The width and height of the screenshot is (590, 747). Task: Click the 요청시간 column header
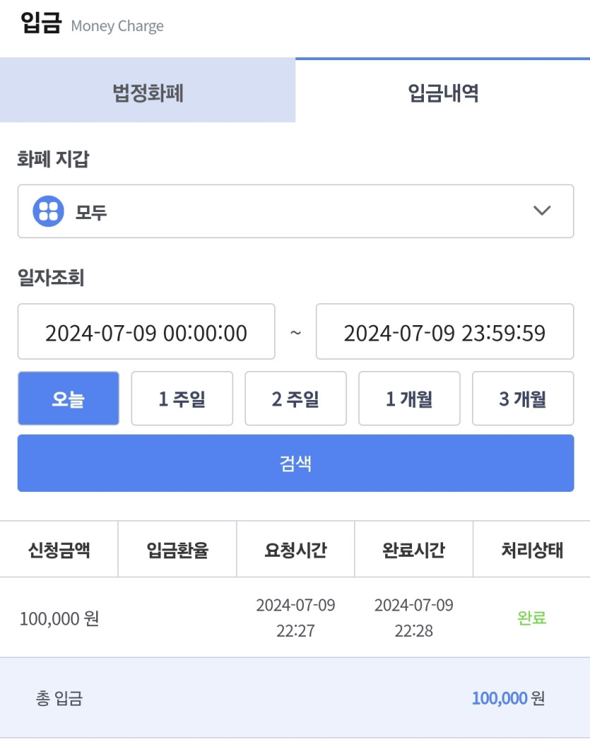coord(295,550)
